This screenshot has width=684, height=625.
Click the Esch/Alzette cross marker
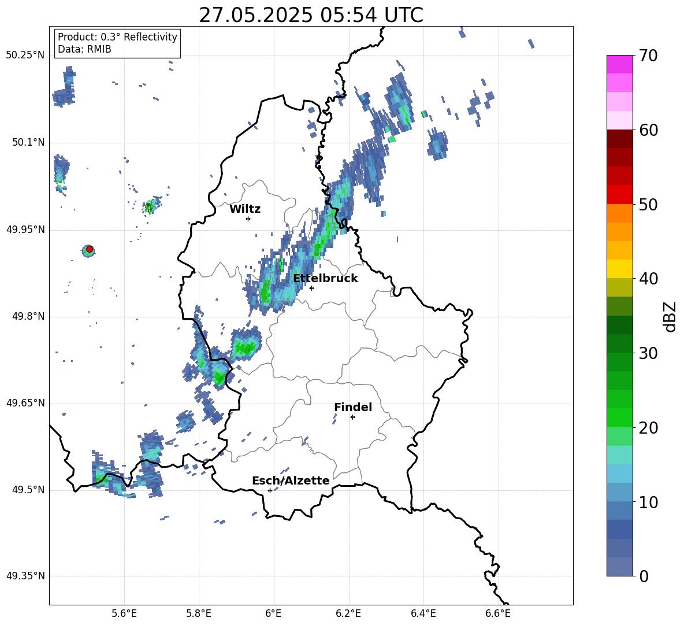270,490
